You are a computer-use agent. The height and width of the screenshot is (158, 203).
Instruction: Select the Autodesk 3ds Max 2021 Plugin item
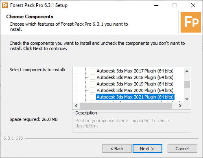(135, 97)
